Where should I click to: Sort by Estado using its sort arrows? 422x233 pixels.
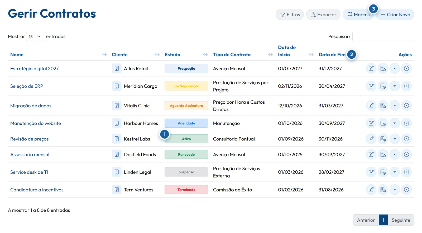click(205, 55)
